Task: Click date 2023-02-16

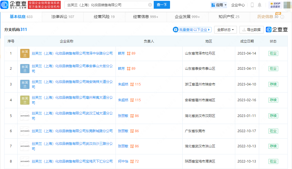Action: (247, 100)
